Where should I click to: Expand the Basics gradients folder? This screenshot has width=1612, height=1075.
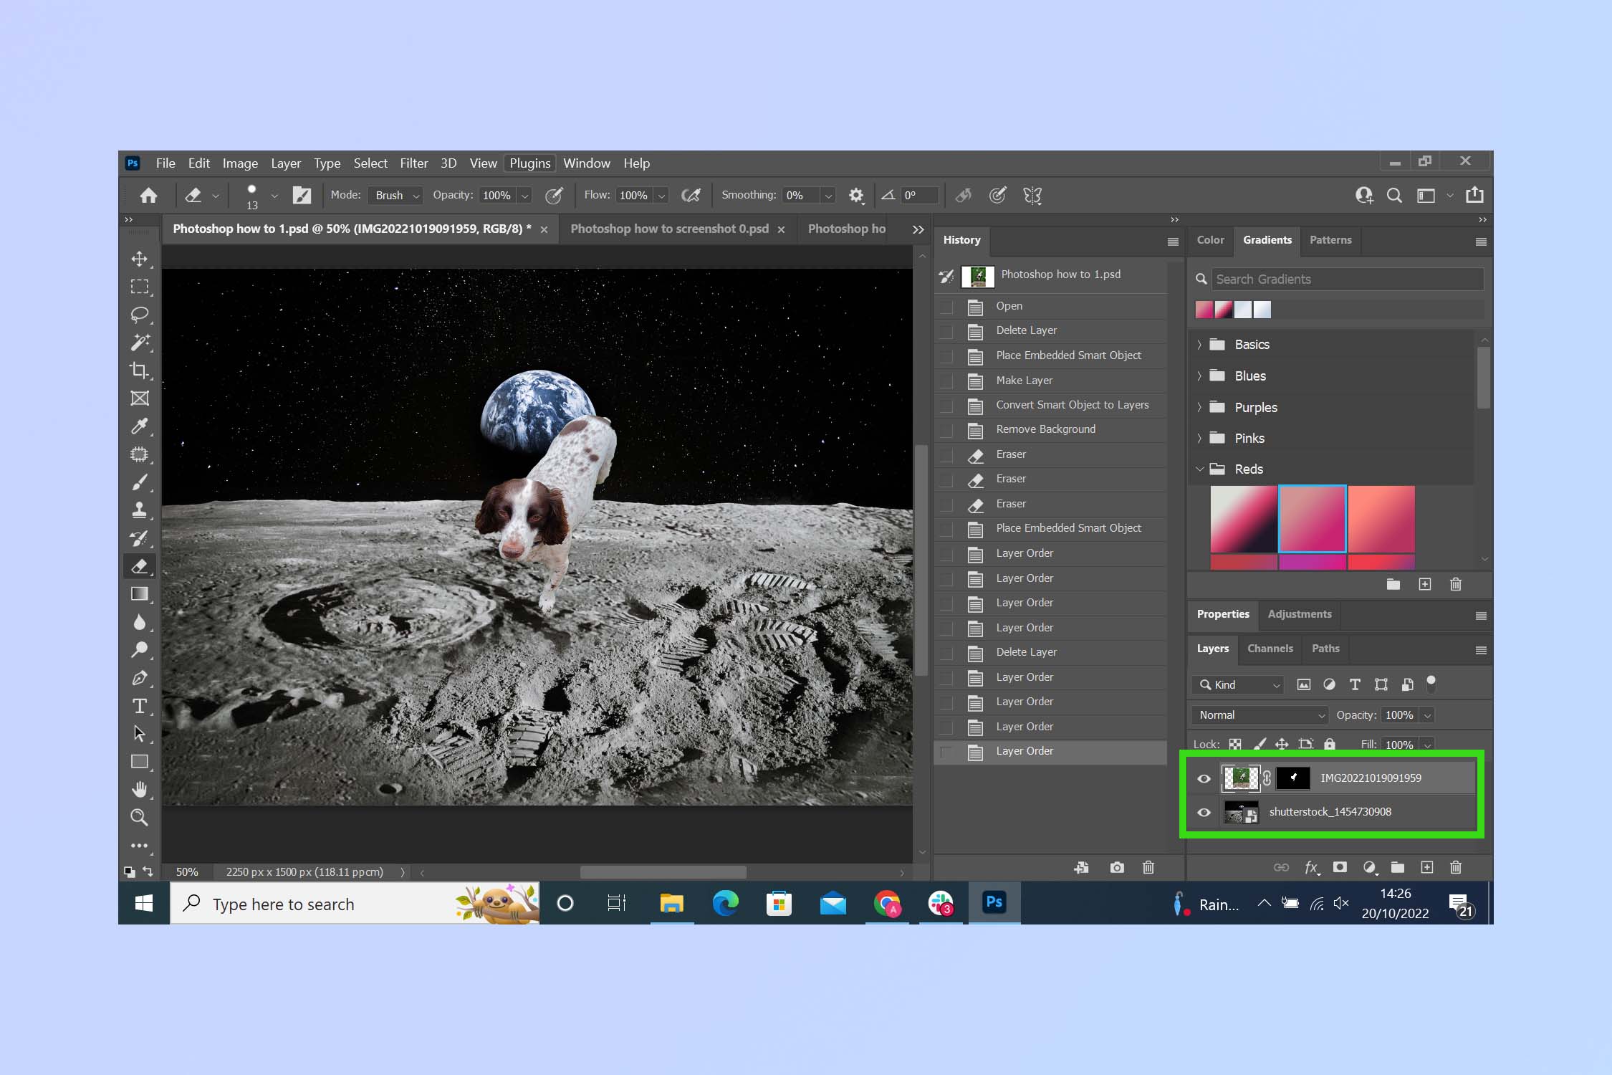point(1201,344)
